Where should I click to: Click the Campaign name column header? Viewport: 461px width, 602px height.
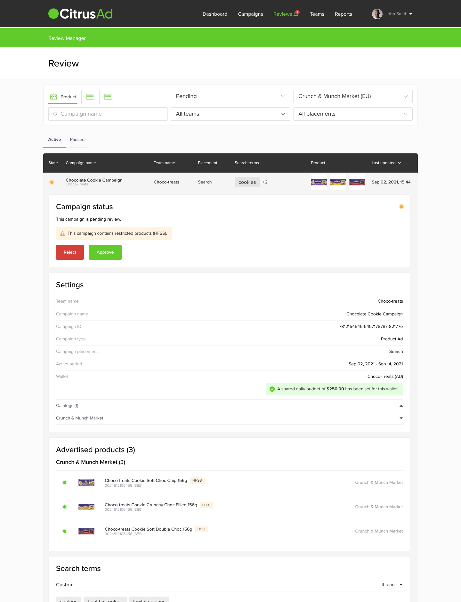click(x=81, y=163)
